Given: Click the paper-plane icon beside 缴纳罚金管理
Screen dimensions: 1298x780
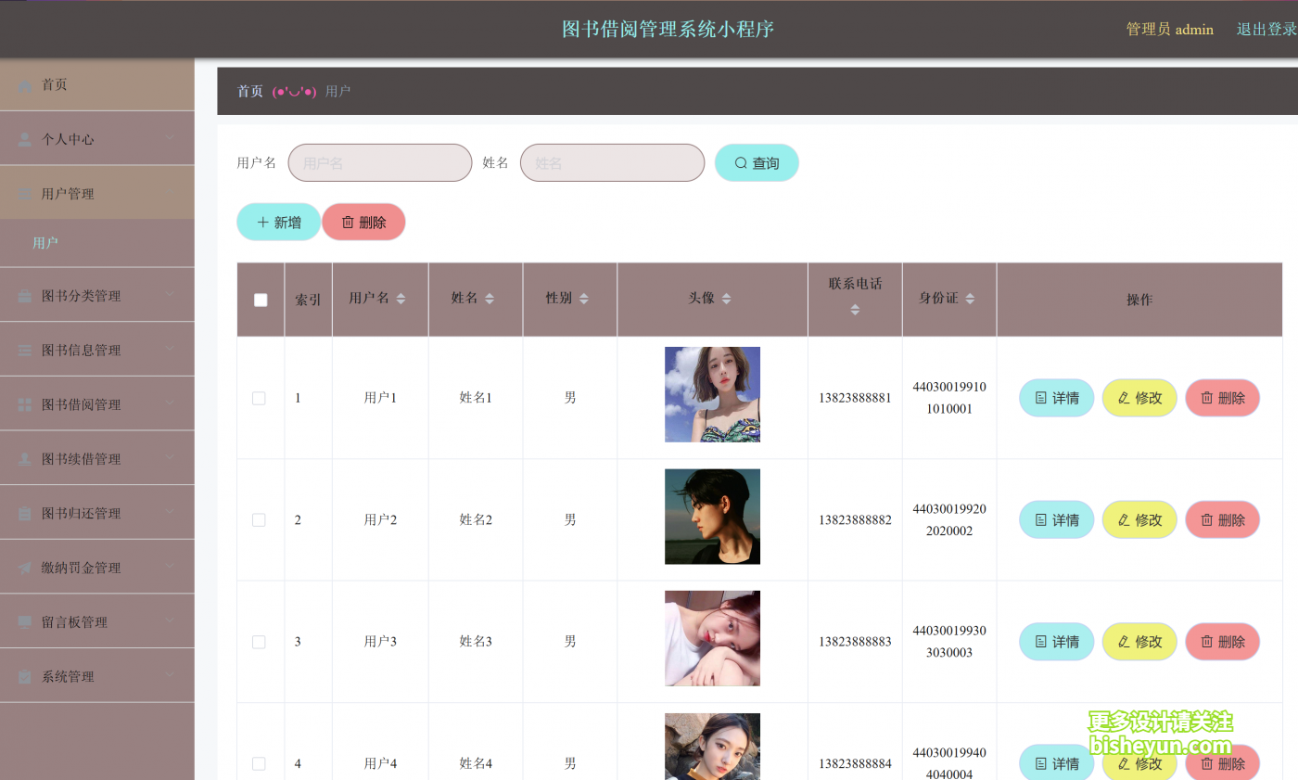Looking at the screenshot, I should [x=25, y=568].
